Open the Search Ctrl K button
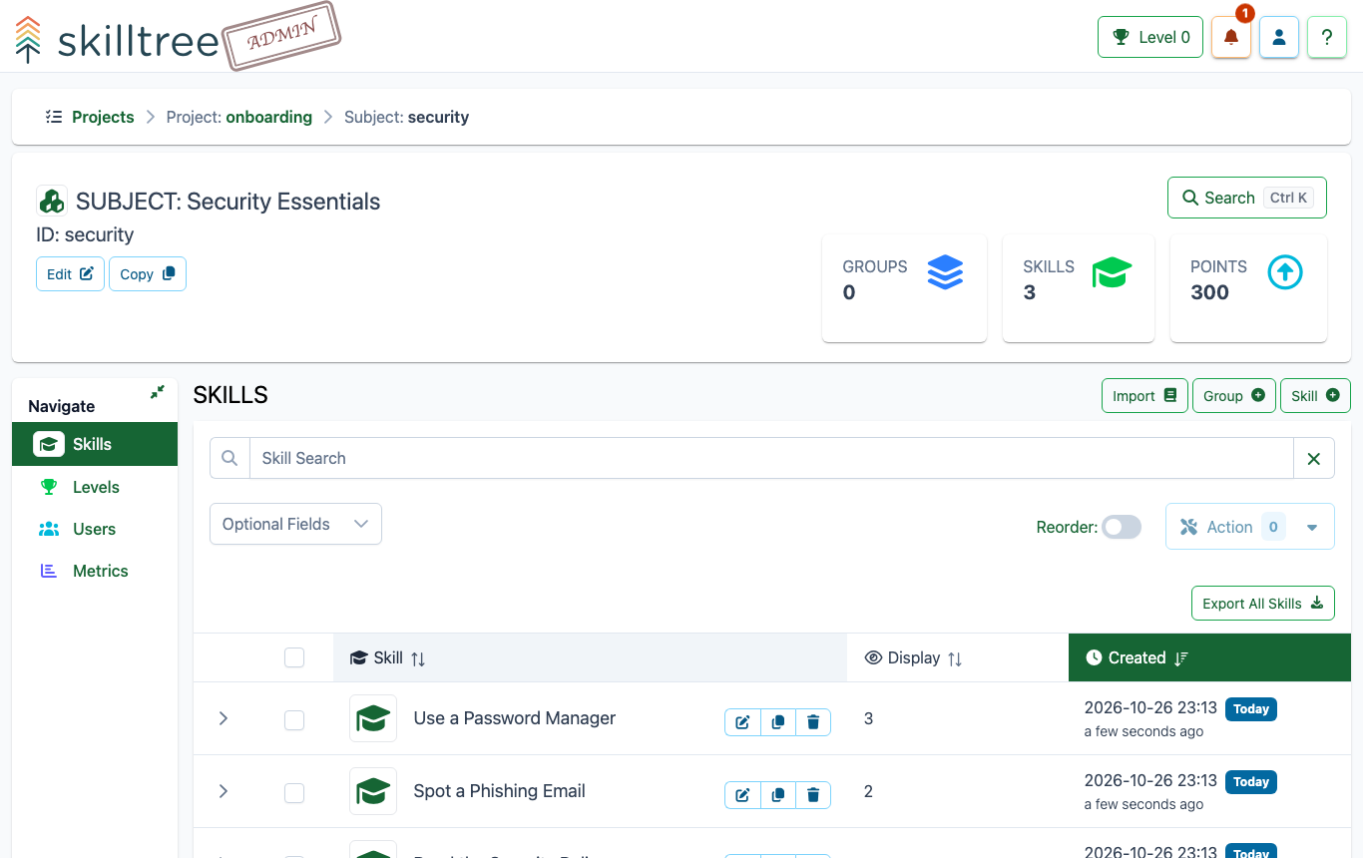The image size is (1363, 858). (x=1247, y=198)
